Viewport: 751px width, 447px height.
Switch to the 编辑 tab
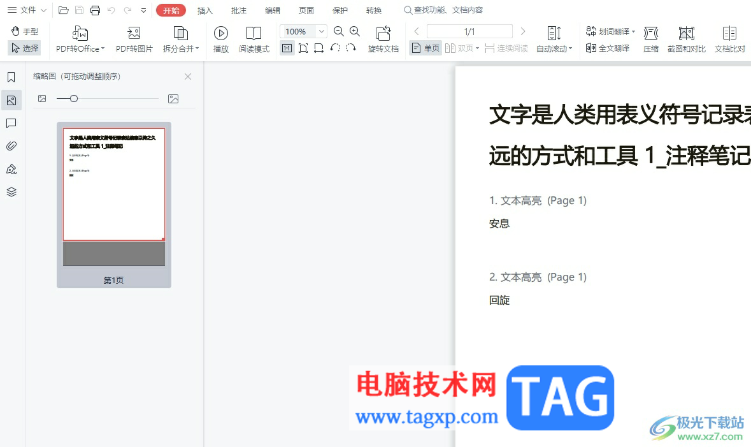tap(272, 10)
